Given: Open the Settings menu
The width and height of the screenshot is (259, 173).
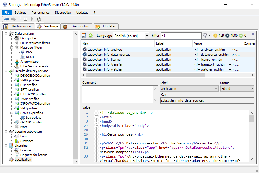Looking at the screenshot, I should pos(20,13).
